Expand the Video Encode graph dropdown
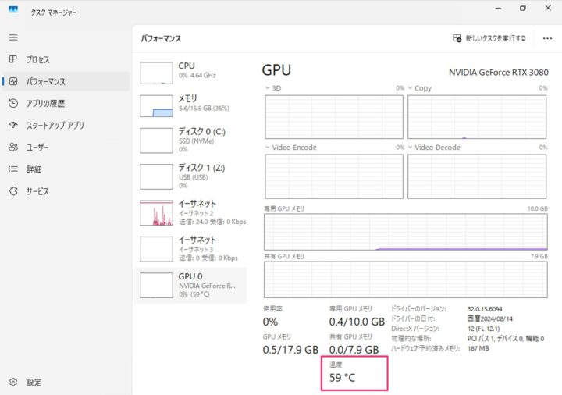The width and height of the screenshot is (562, 395). [x=269, y=147]
